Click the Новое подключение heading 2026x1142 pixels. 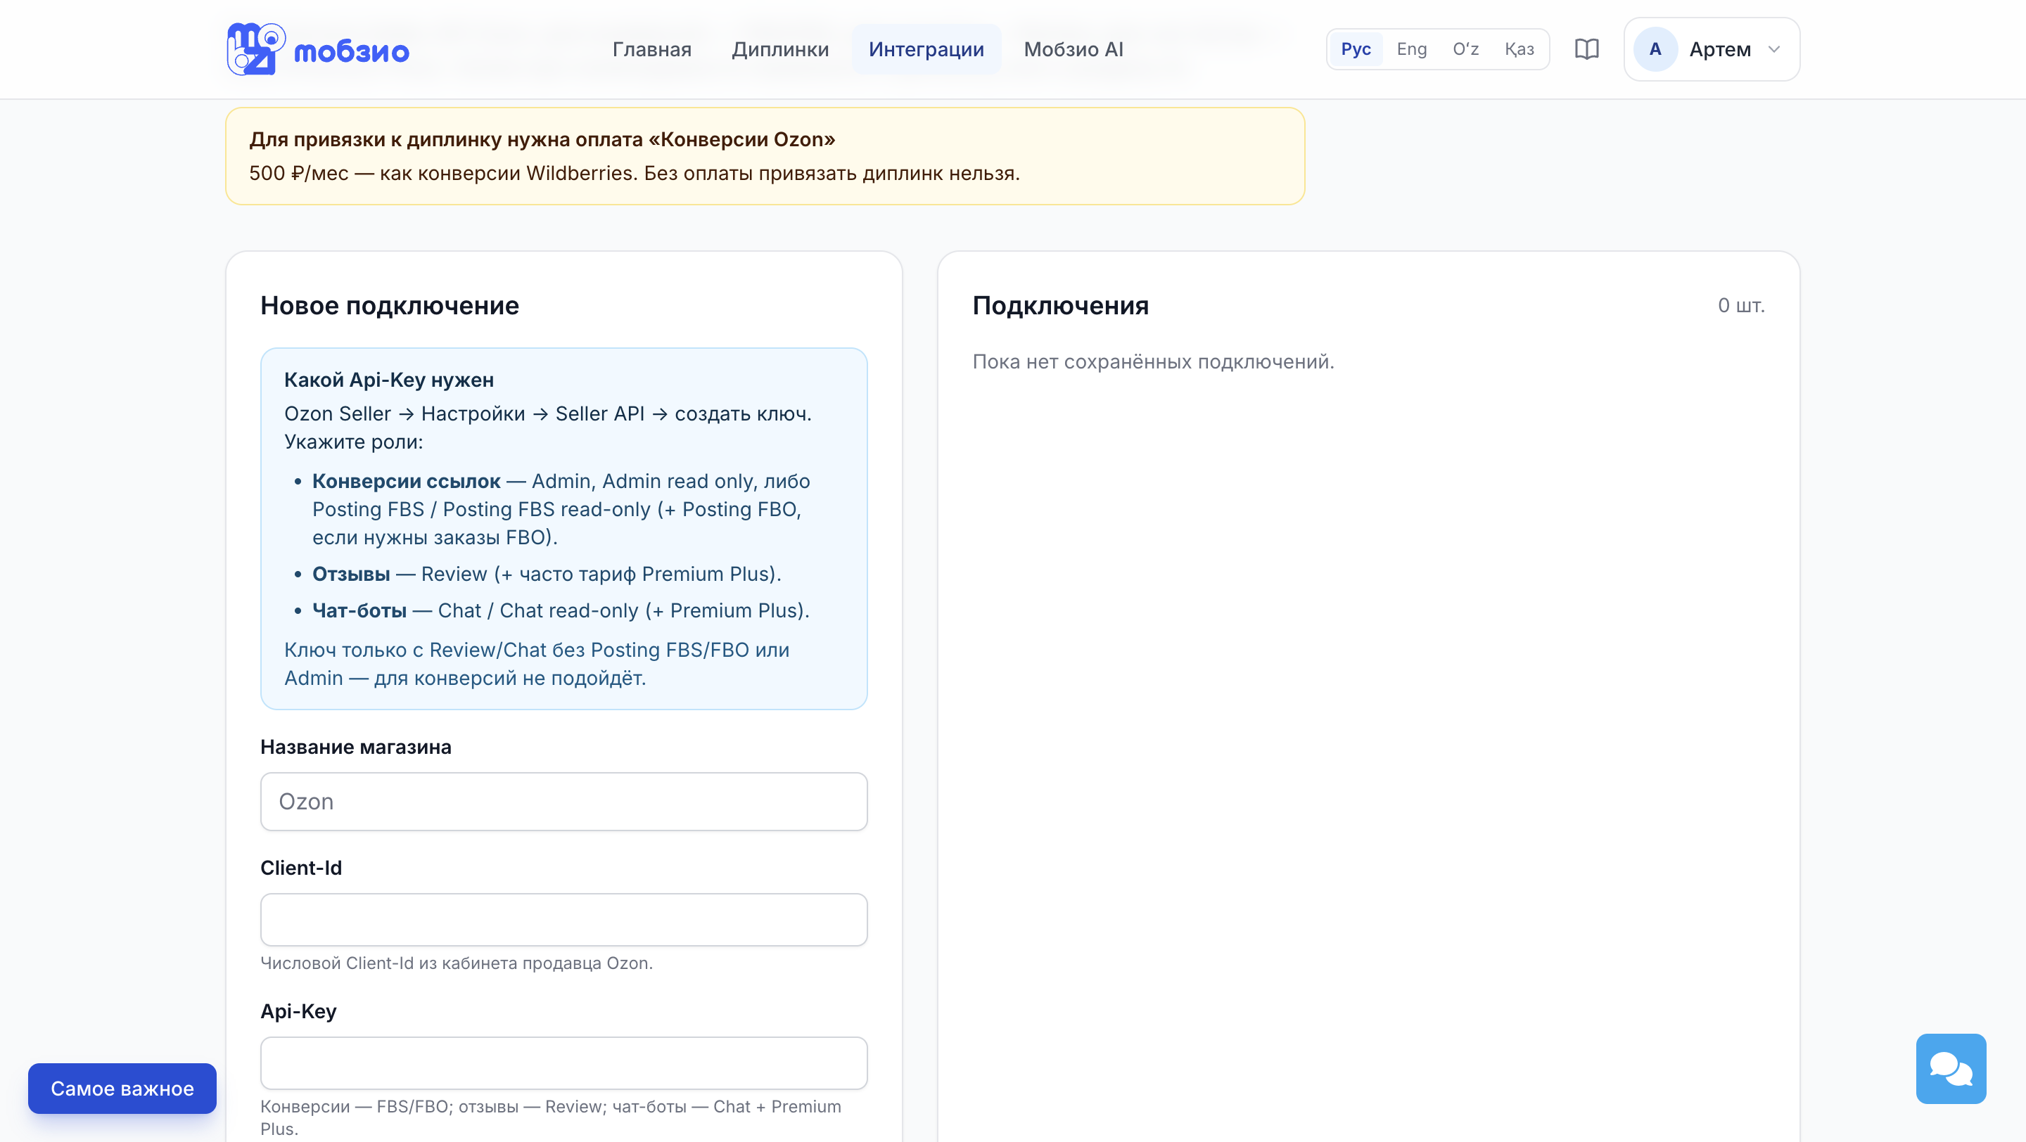click(x=389, y=305)
